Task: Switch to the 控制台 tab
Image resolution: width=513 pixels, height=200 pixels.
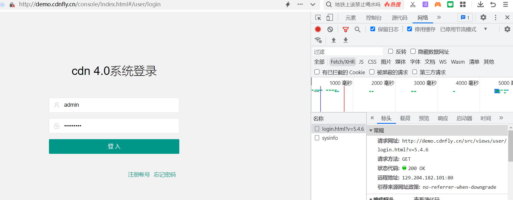Action: pos(374,18)
